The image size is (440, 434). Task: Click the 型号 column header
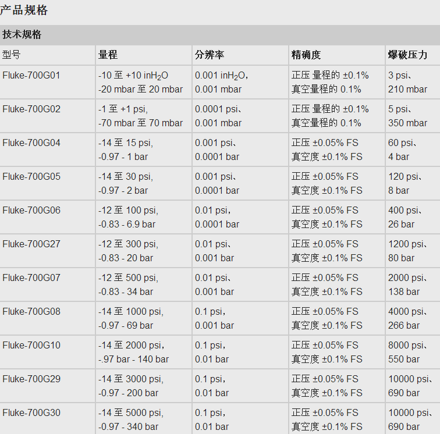click(11, 55)
